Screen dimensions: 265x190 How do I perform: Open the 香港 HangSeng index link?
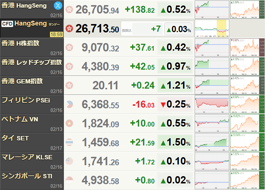click(x=24, y=5)
